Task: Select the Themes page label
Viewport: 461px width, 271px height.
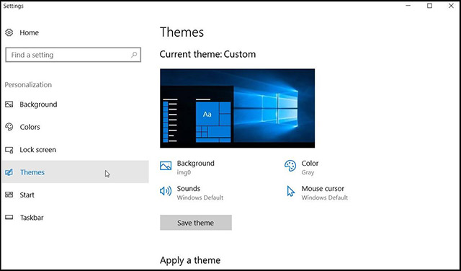Action: click(x=32, y=172)
